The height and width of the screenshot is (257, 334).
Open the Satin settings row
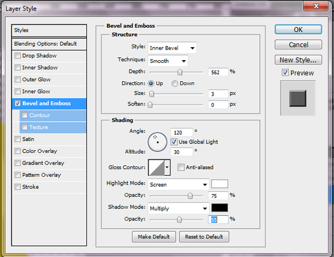click(49, 139)
